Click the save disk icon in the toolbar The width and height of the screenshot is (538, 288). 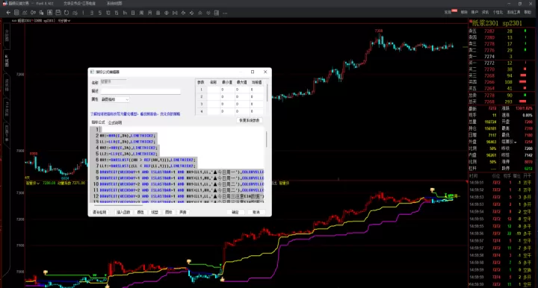[58, 13]
